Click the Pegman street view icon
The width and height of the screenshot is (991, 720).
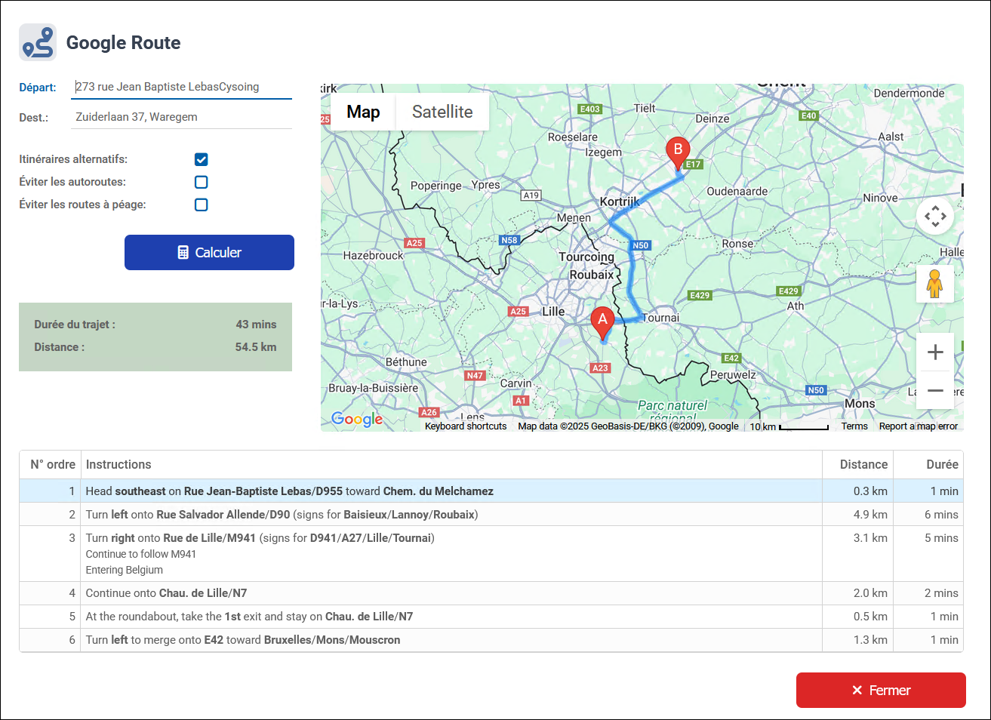tap(935, 284)
